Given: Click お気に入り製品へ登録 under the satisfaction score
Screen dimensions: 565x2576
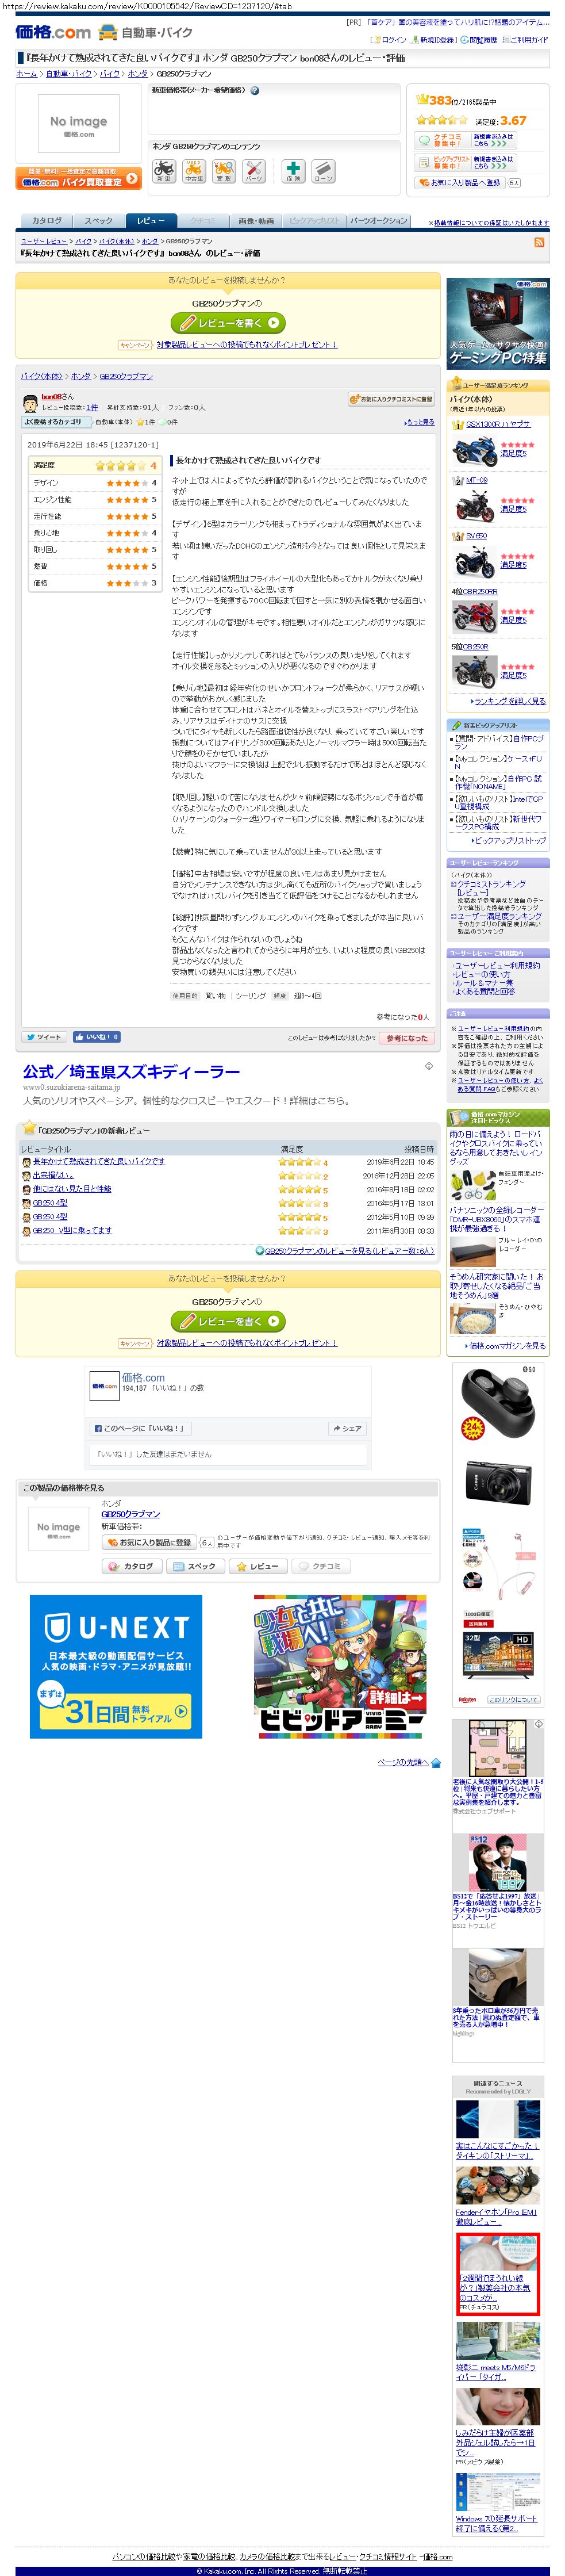Looking at the screenshot, I should (460, 183).
